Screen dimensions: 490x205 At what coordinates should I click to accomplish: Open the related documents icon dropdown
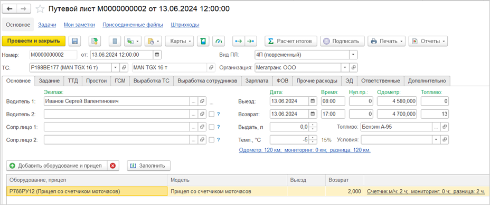[x=154, y=41]
